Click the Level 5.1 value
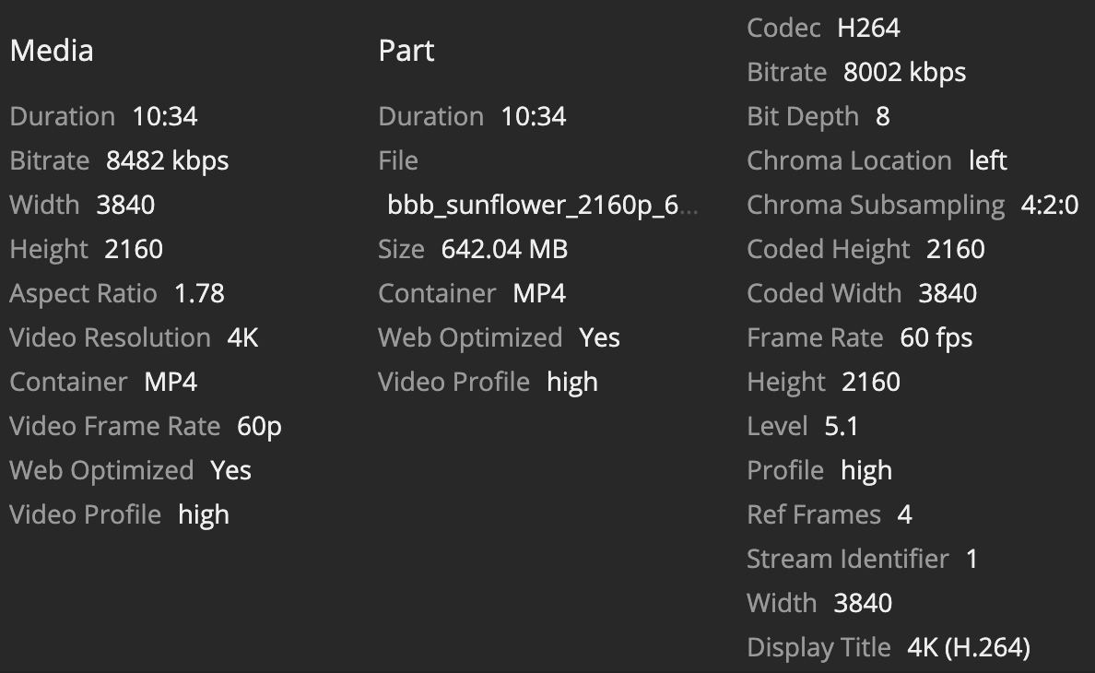 pyautogui.click(x=842, y=426)
